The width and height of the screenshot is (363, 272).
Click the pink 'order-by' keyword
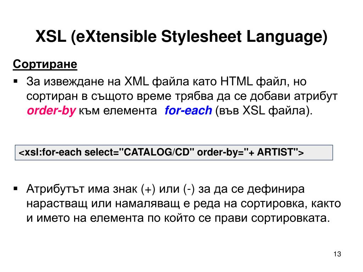click(51, 110)
